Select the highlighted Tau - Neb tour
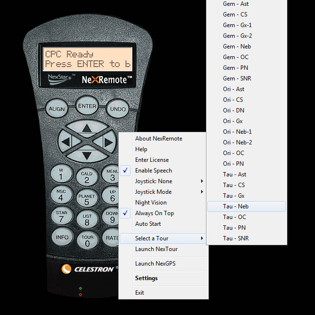315x315 pixels. (247, 206)
